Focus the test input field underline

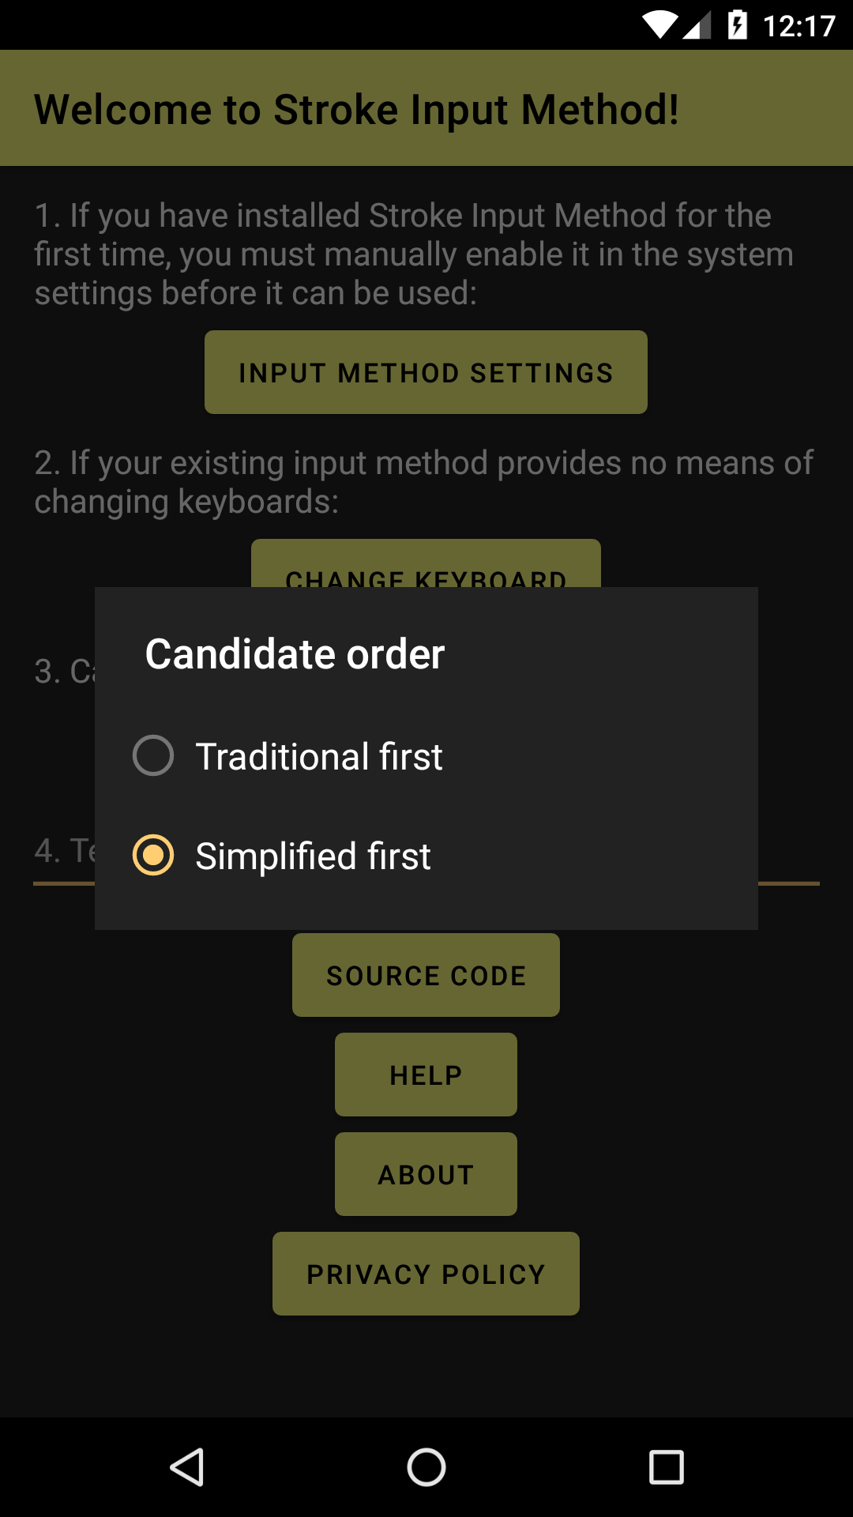coord(788,879)
